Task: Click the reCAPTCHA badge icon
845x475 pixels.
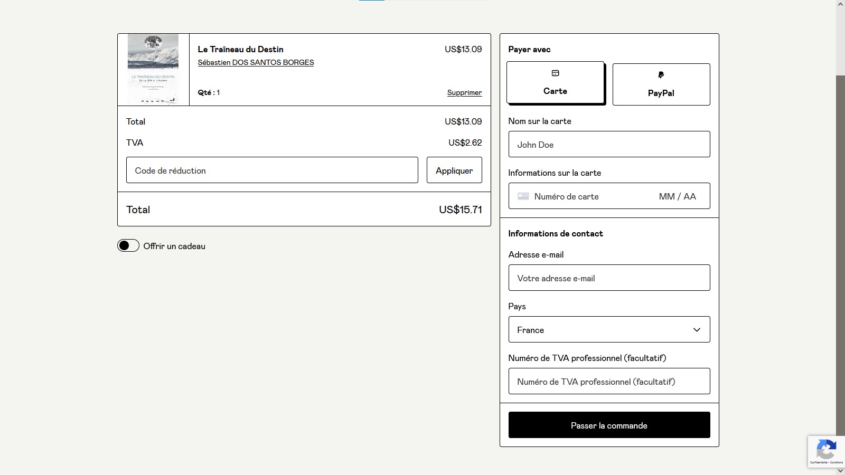Action: click(x=826, y=450)
